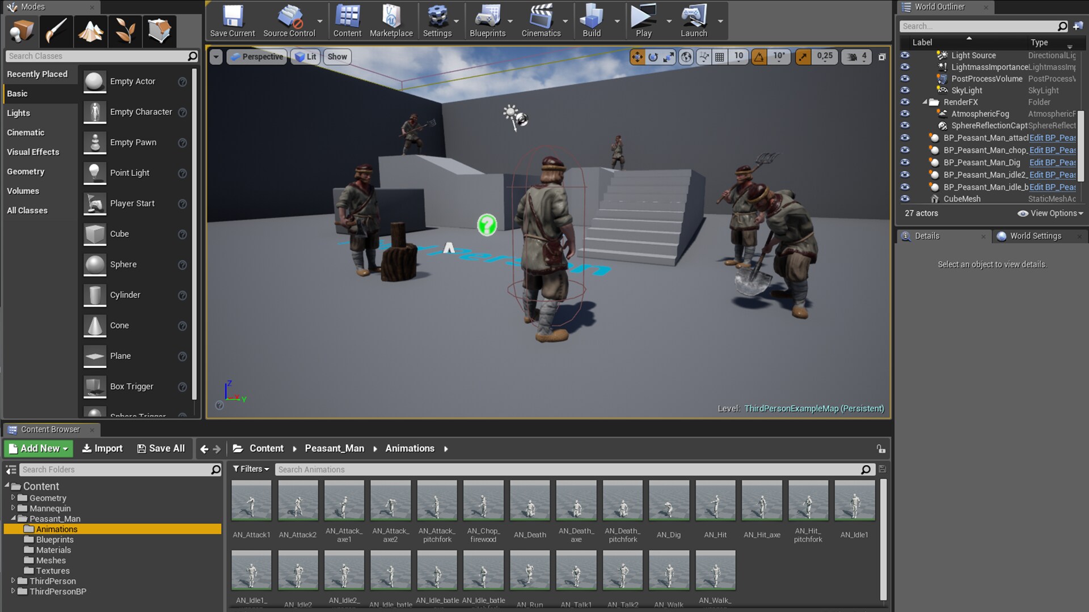The height and width of the screenshot is (612, 1089).
Task: Open Edit BP link for BP_Peasant_Man_Dig
Action: (x=1052, y=163)
